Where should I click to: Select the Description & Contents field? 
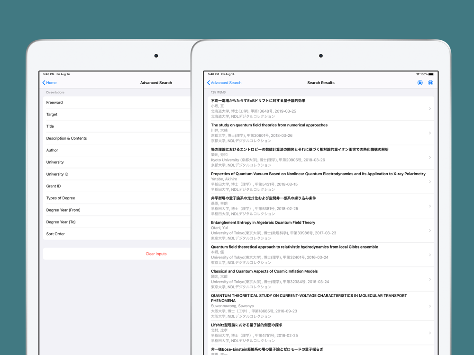(117, 138)
